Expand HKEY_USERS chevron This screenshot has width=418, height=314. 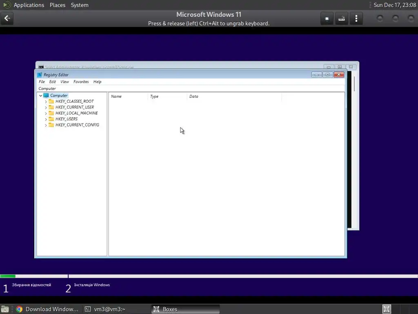pos(46,119)
